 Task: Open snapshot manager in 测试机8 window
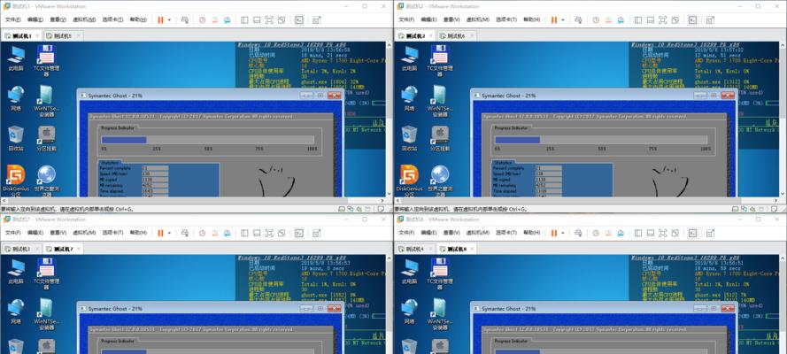coord(621,233)
